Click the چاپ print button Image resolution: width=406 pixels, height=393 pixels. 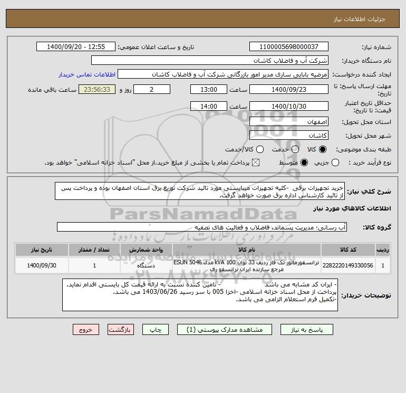pyautogui.click(x=156, y=330)
